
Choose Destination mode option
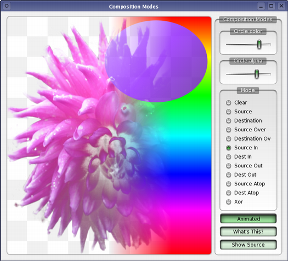coord(244,120)
